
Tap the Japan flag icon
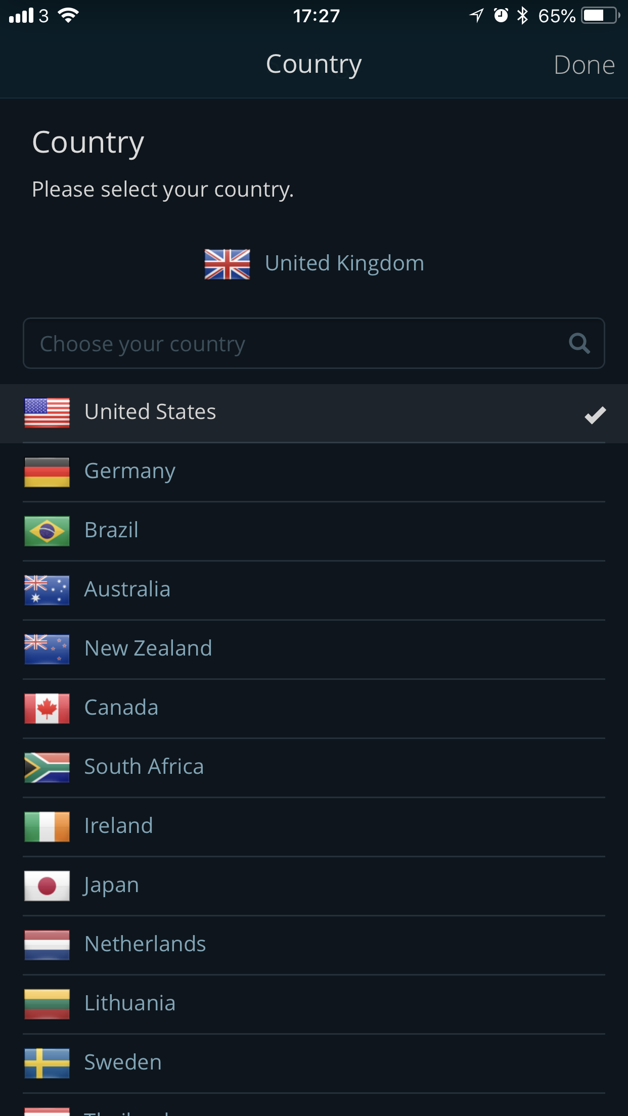47,886
